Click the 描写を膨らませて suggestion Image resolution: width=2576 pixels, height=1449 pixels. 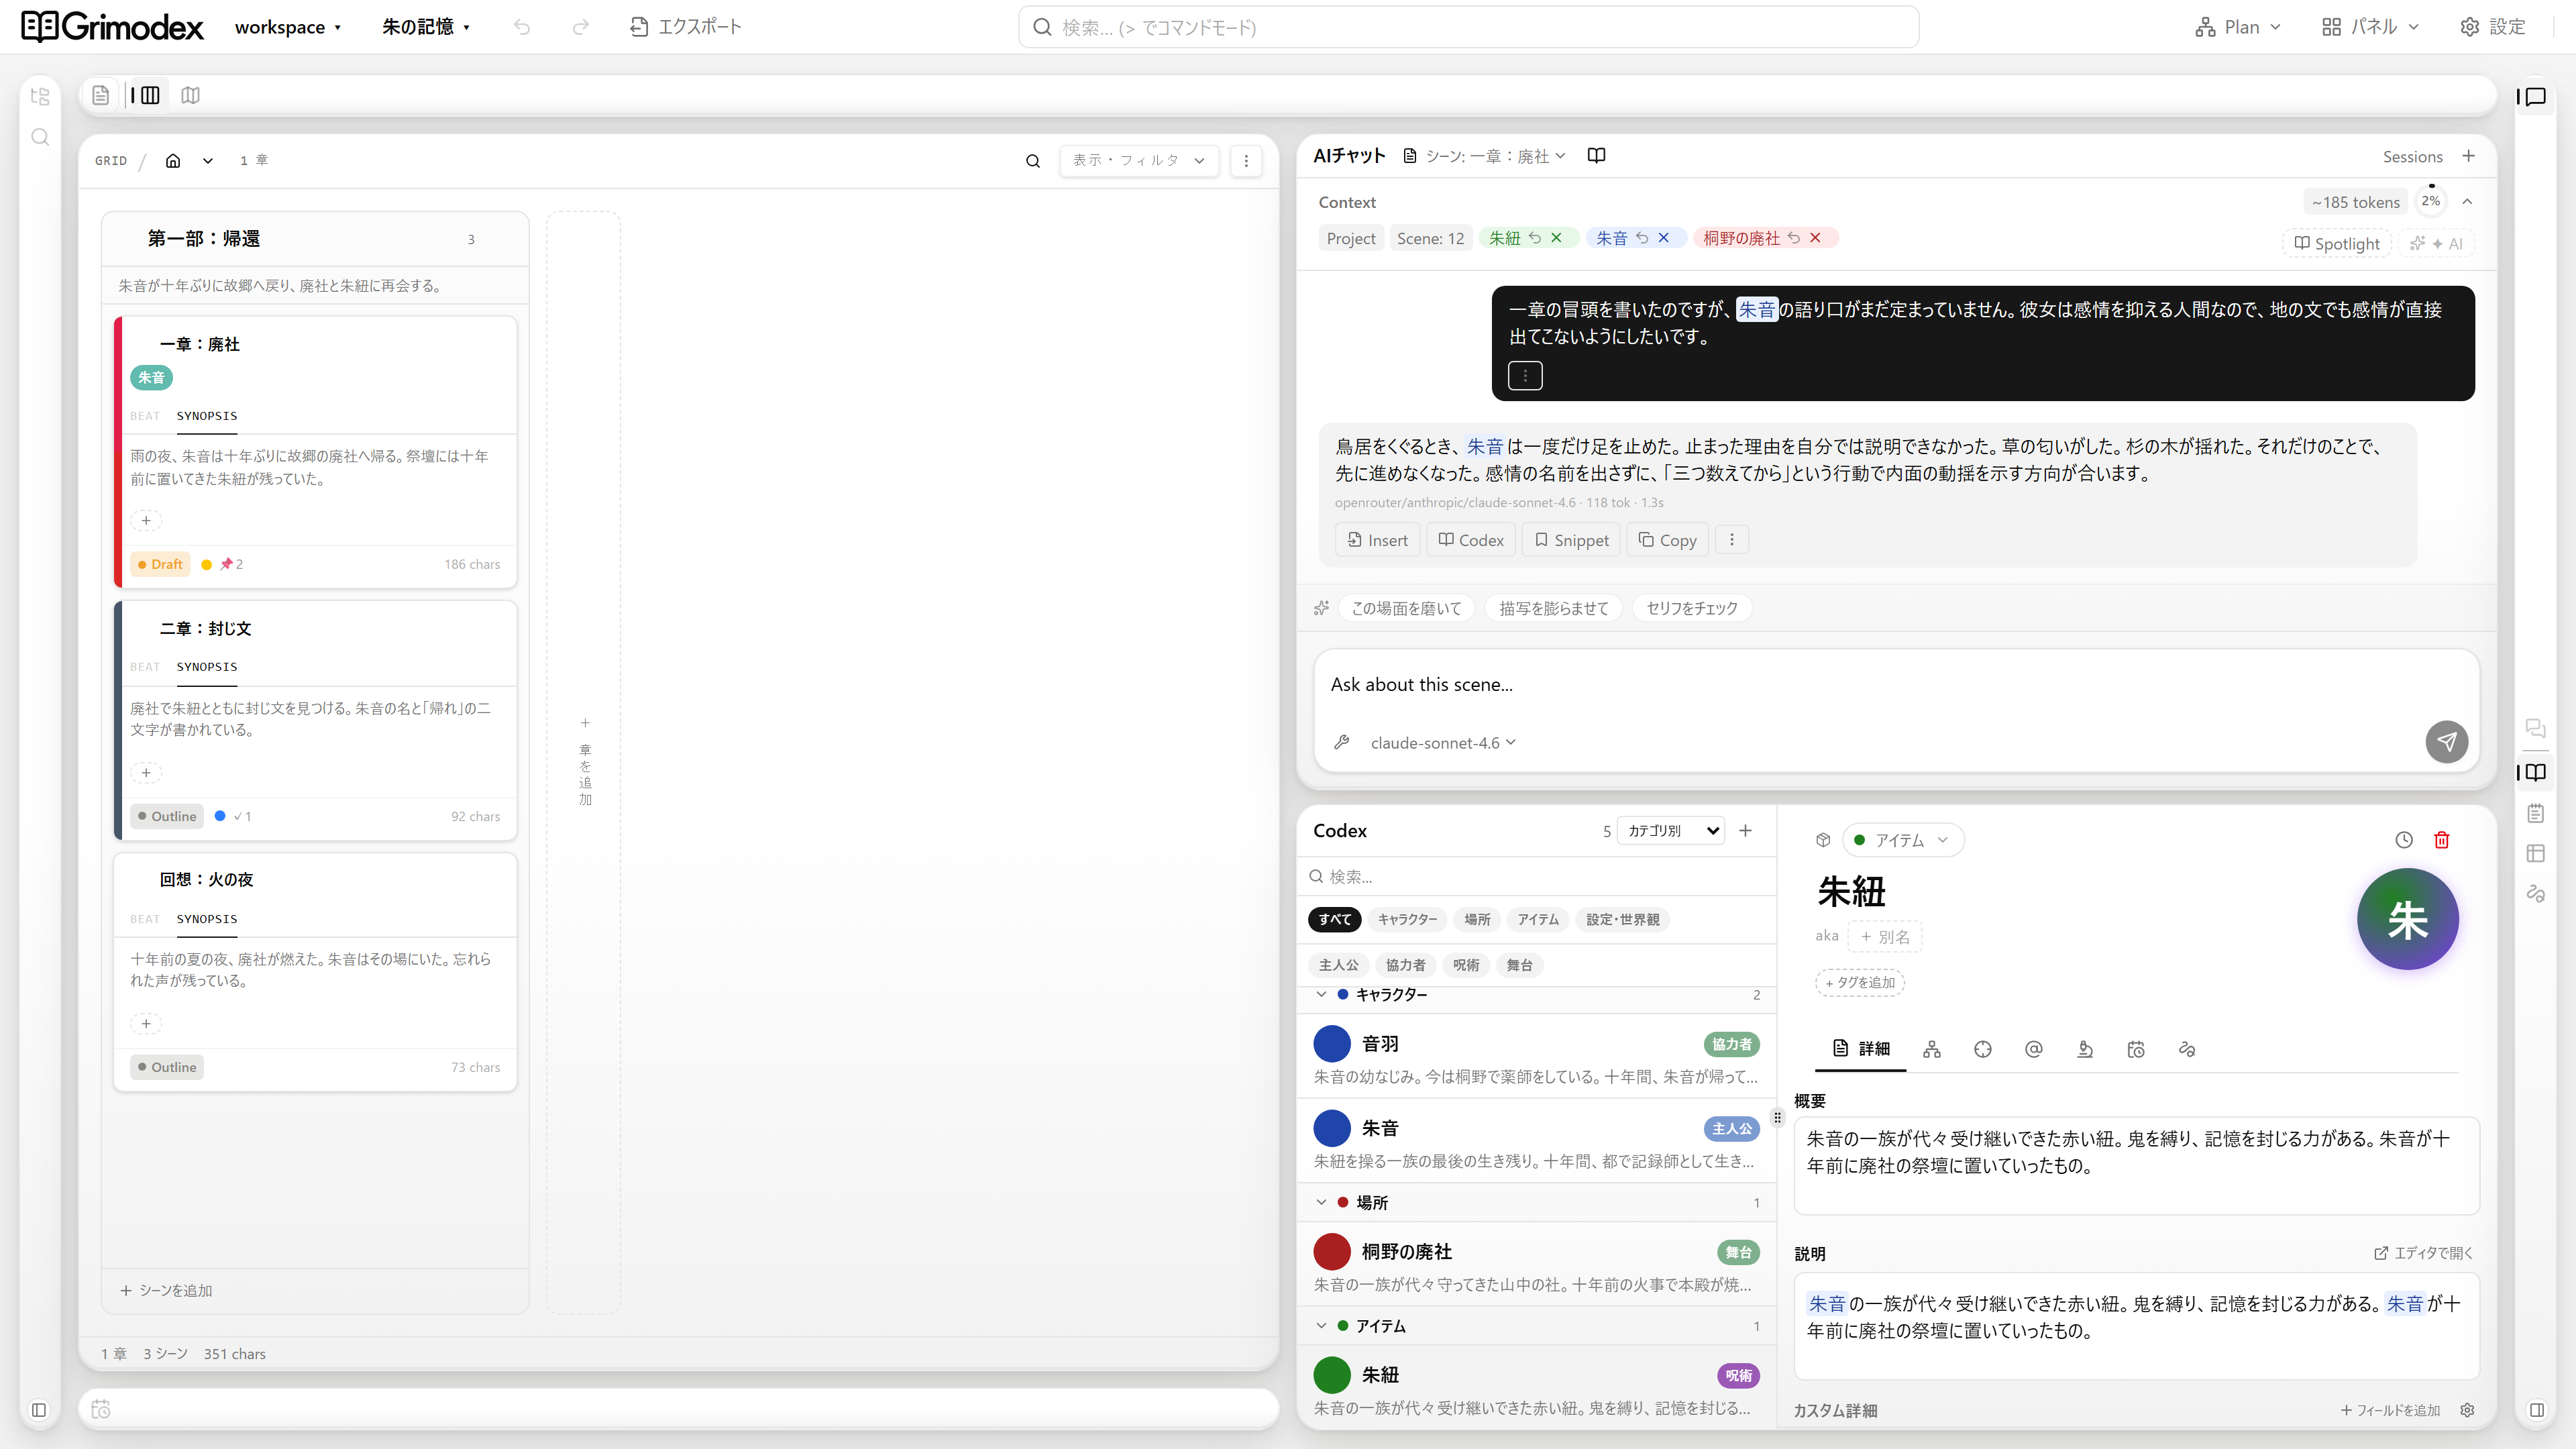(x=1553, y=608)
